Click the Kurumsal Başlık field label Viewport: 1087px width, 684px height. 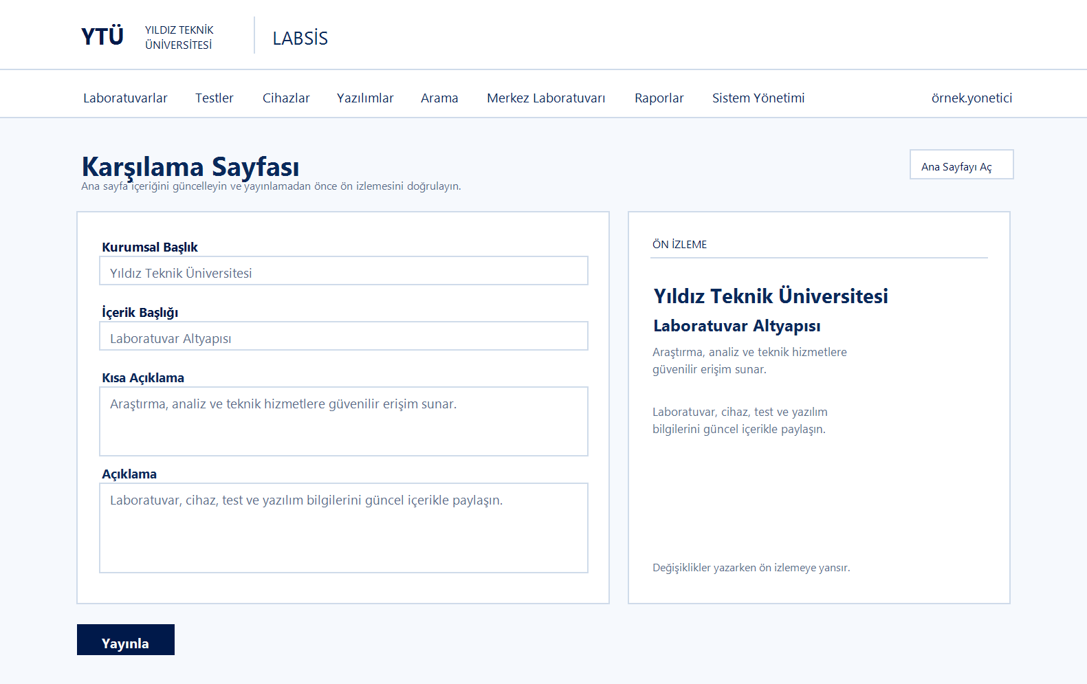150,247
